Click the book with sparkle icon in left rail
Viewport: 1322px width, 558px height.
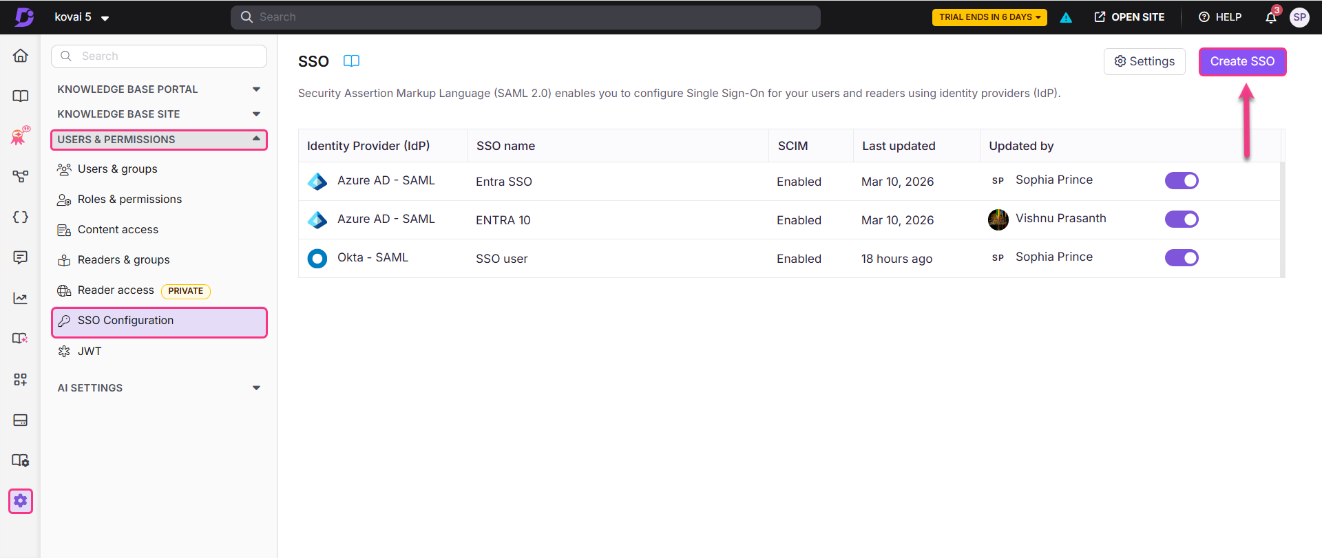[21, 339]
